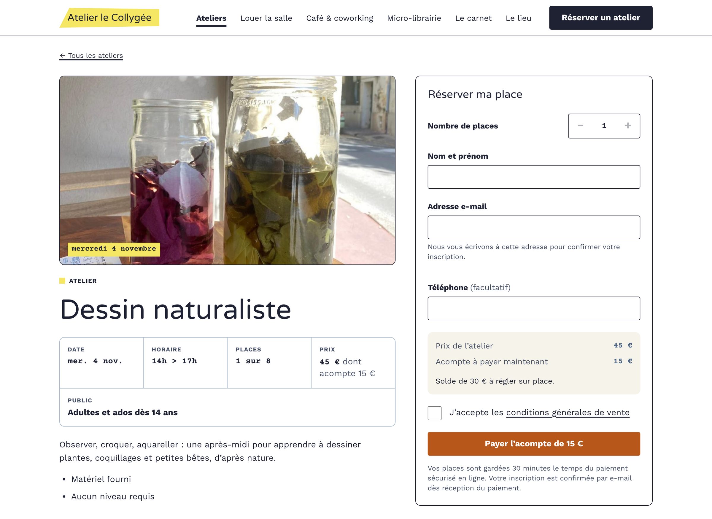Increase number of places with plus
The width and height of the screenshot is (712, 519).
tap(628, 126)
